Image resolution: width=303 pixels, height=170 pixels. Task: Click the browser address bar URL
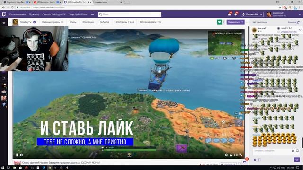click(49, 8)
